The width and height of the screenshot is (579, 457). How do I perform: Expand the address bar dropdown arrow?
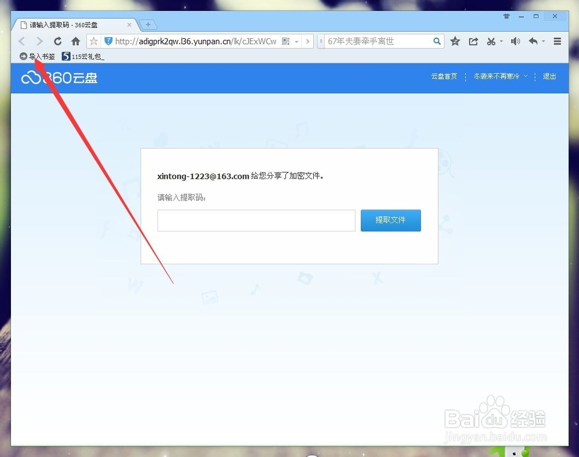click(x=296, y=41)
